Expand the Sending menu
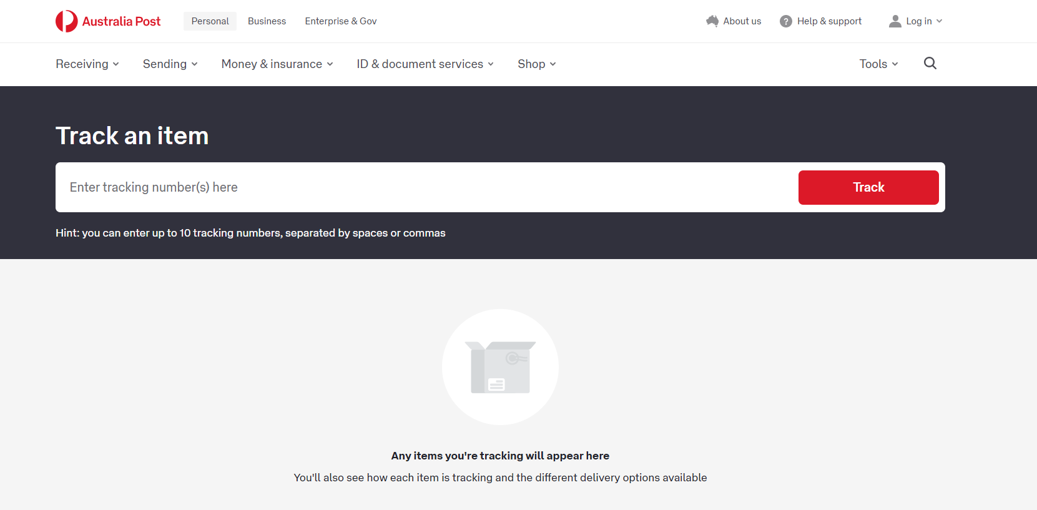Viewport: 1037px width, 510px height. pyautogui.click(x=170, y=64)
